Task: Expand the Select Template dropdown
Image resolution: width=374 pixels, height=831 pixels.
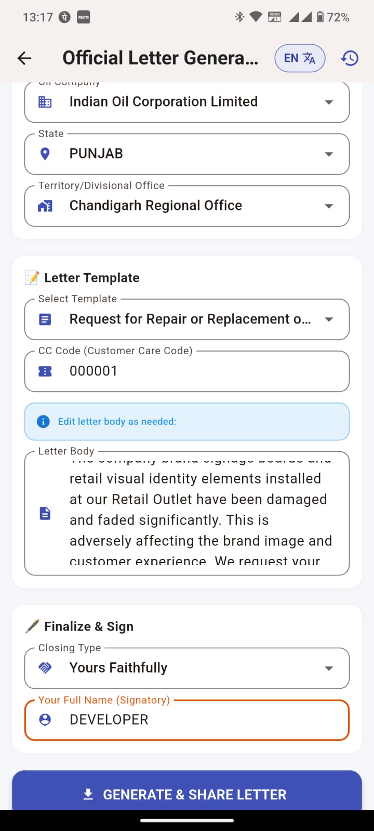Action: point(328,319)
